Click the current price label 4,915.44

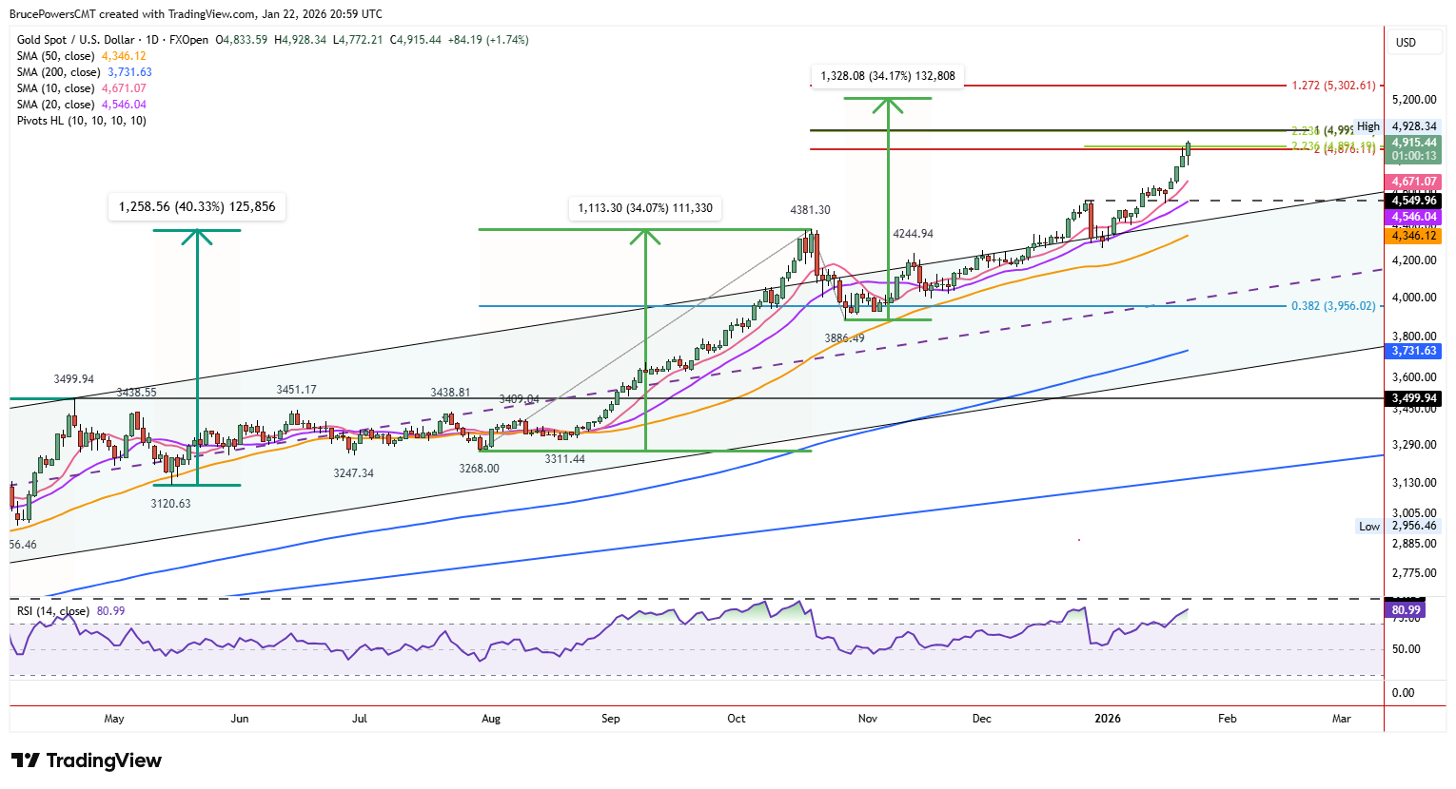coord(1413,143)
